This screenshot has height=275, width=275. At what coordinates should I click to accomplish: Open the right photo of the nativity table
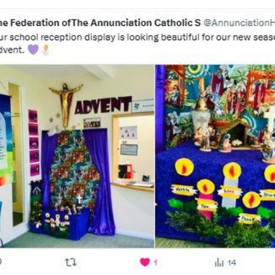point(215,156)
